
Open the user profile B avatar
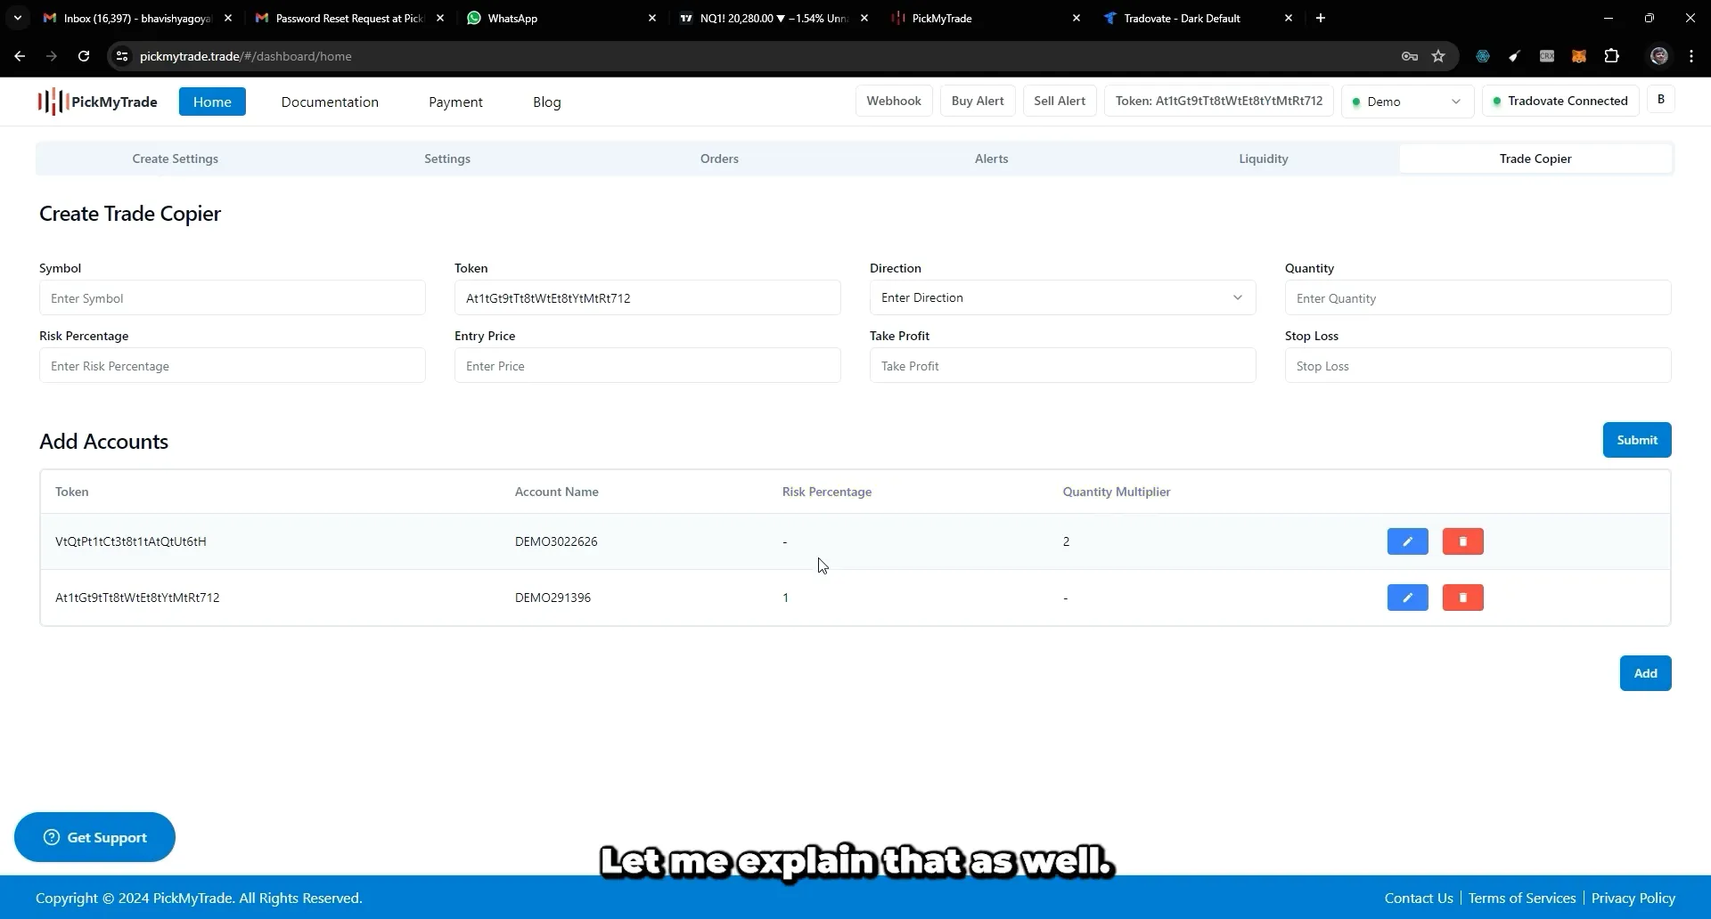coord(1660,100)
